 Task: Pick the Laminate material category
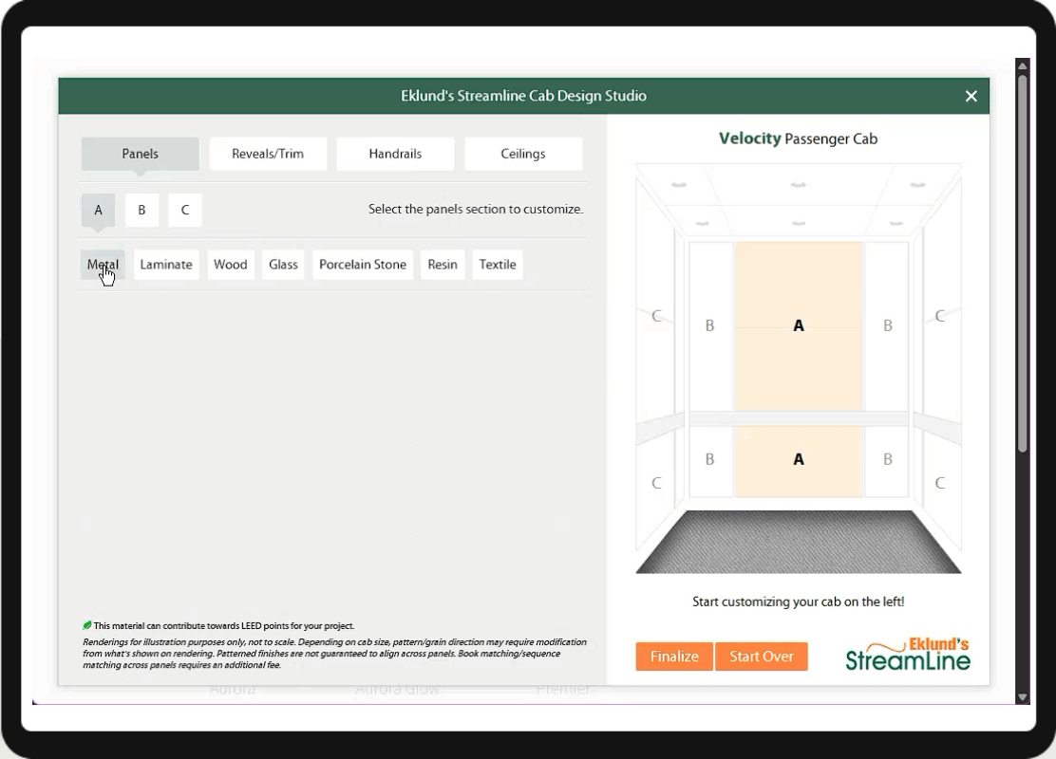pyautogui.click(x=166, y=265)
